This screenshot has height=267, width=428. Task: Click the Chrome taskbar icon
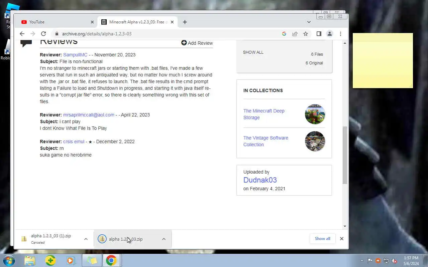coord(111,260)
